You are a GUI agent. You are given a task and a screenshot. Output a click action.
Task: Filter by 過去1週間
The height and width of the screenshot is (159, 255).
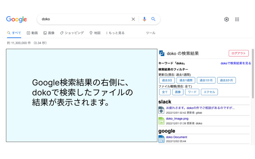[x=186, y=80]
